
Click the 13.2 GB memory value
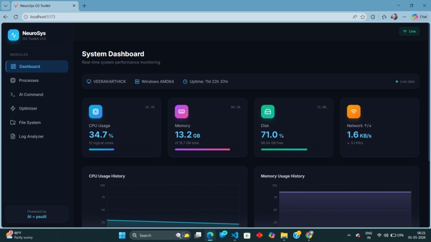pos(188,135)
